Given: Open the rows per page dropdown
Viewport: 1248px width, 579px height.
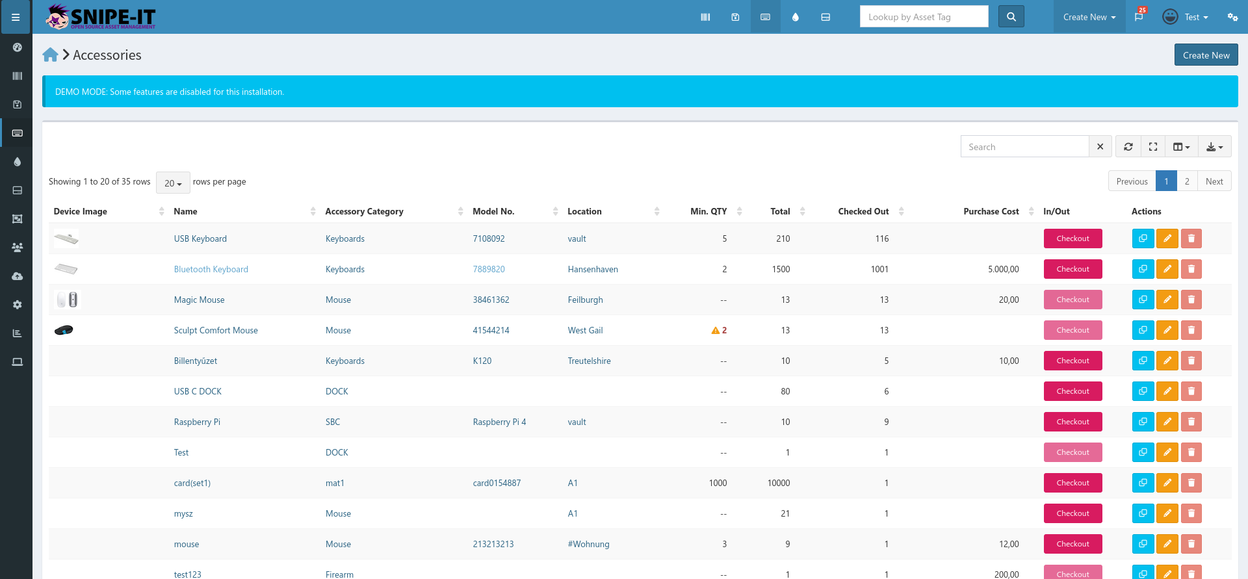Looking at the screenshot, I should tap(173, 183).
